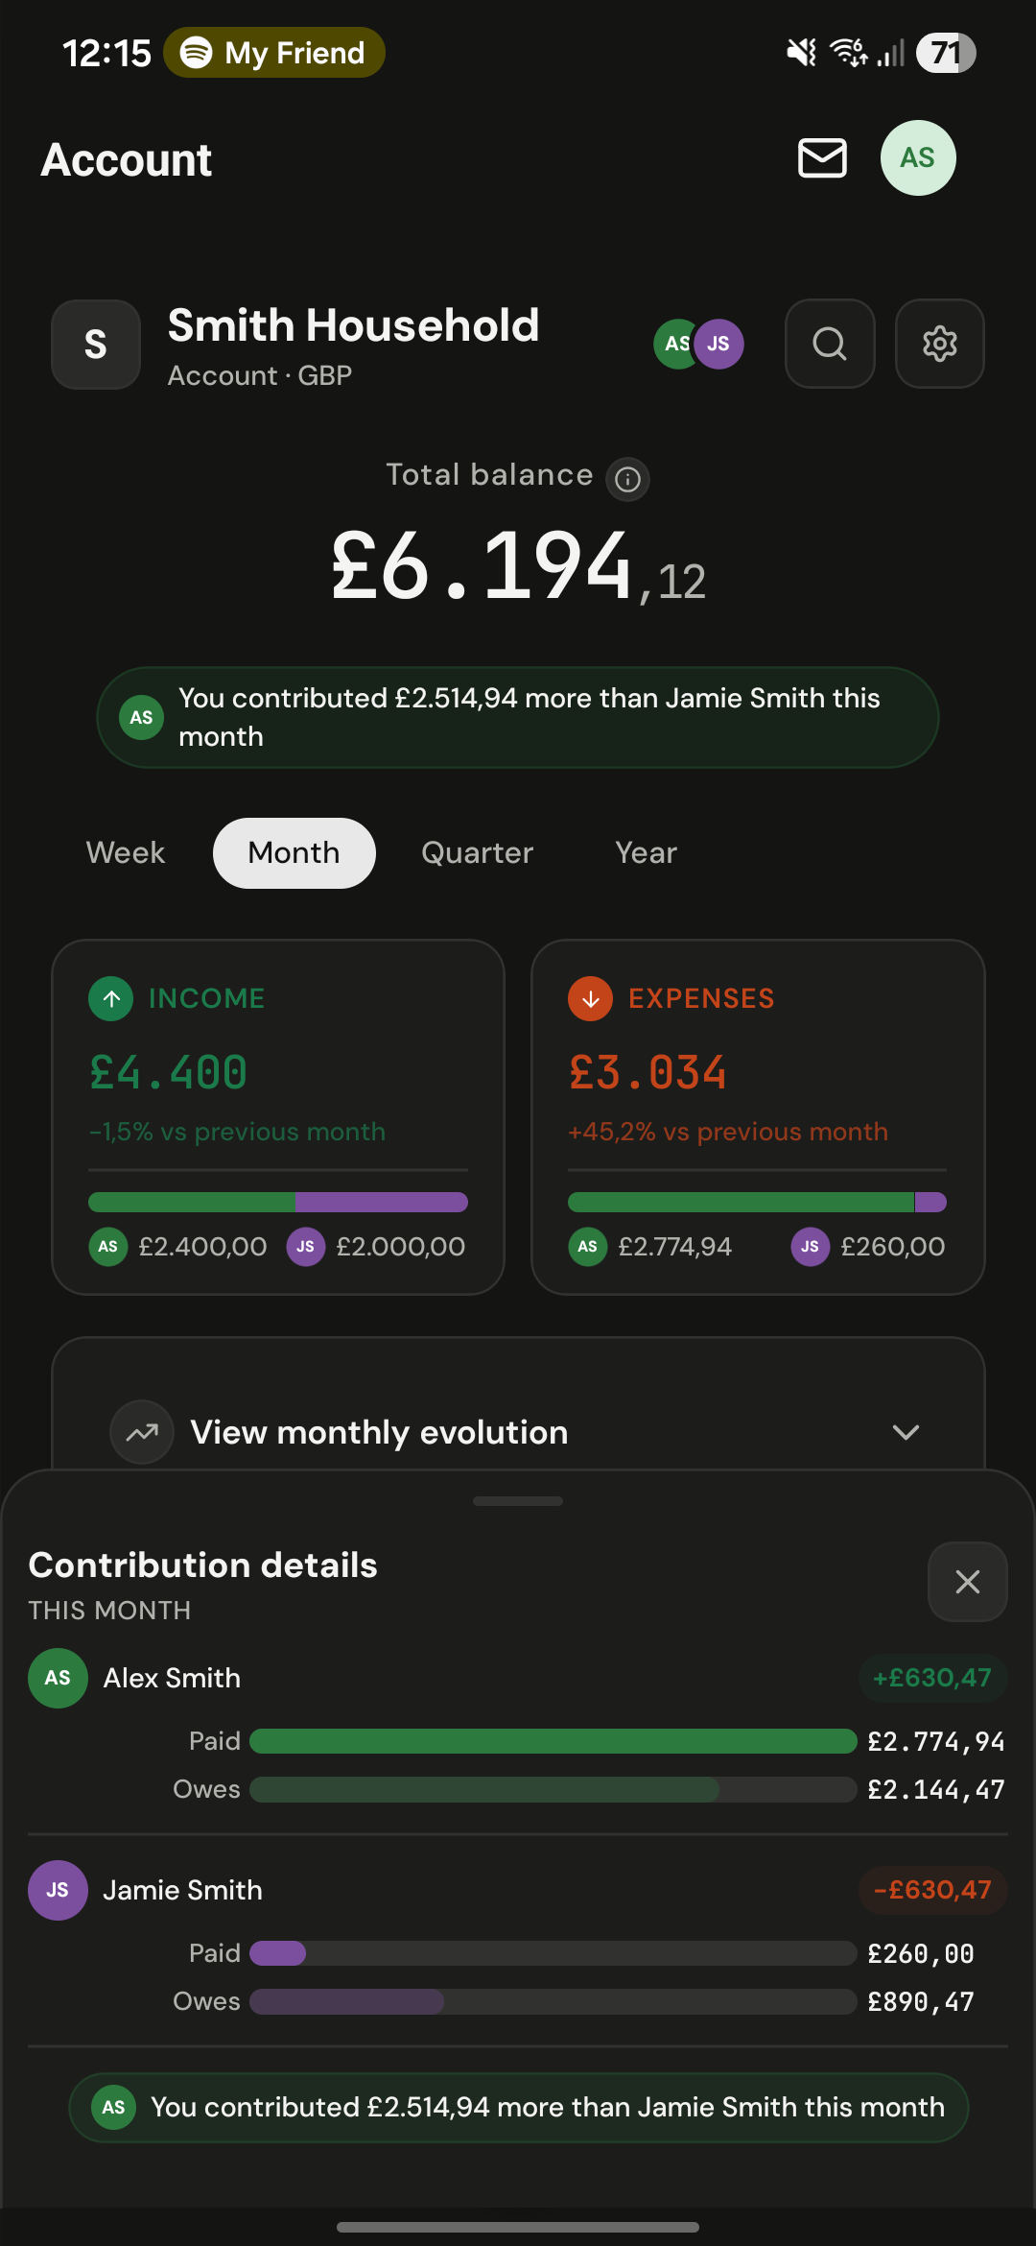Switch period to Year
The image size is (1036, 2246).
[x=646, y=853]
